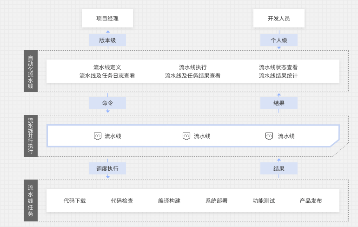
Task: Click the 代码下载 task text
Action: 74,201
